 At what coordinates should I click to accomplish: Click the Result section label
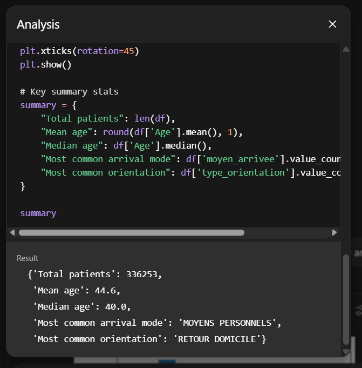(28, 258)
